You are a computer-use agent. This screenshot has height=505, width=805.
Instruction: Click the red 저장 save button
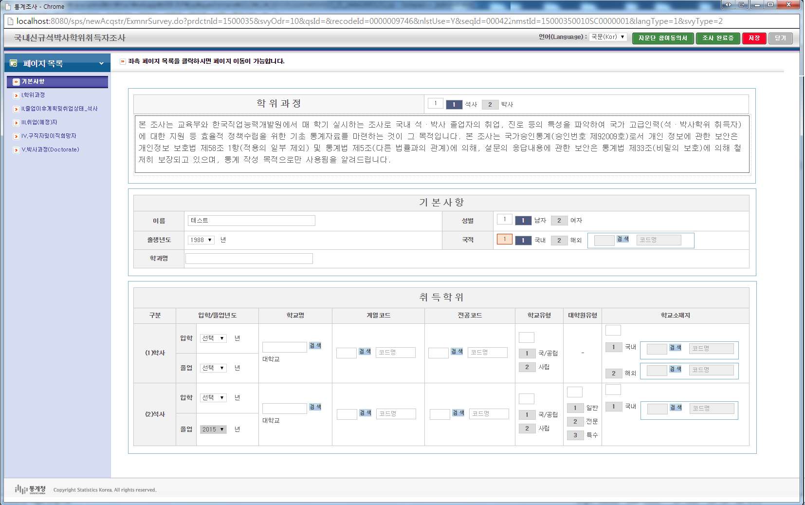[x=754, y=38]
